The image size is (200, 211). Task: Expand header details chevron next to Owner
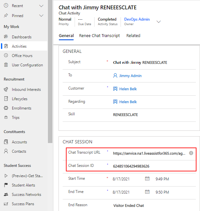158,22
